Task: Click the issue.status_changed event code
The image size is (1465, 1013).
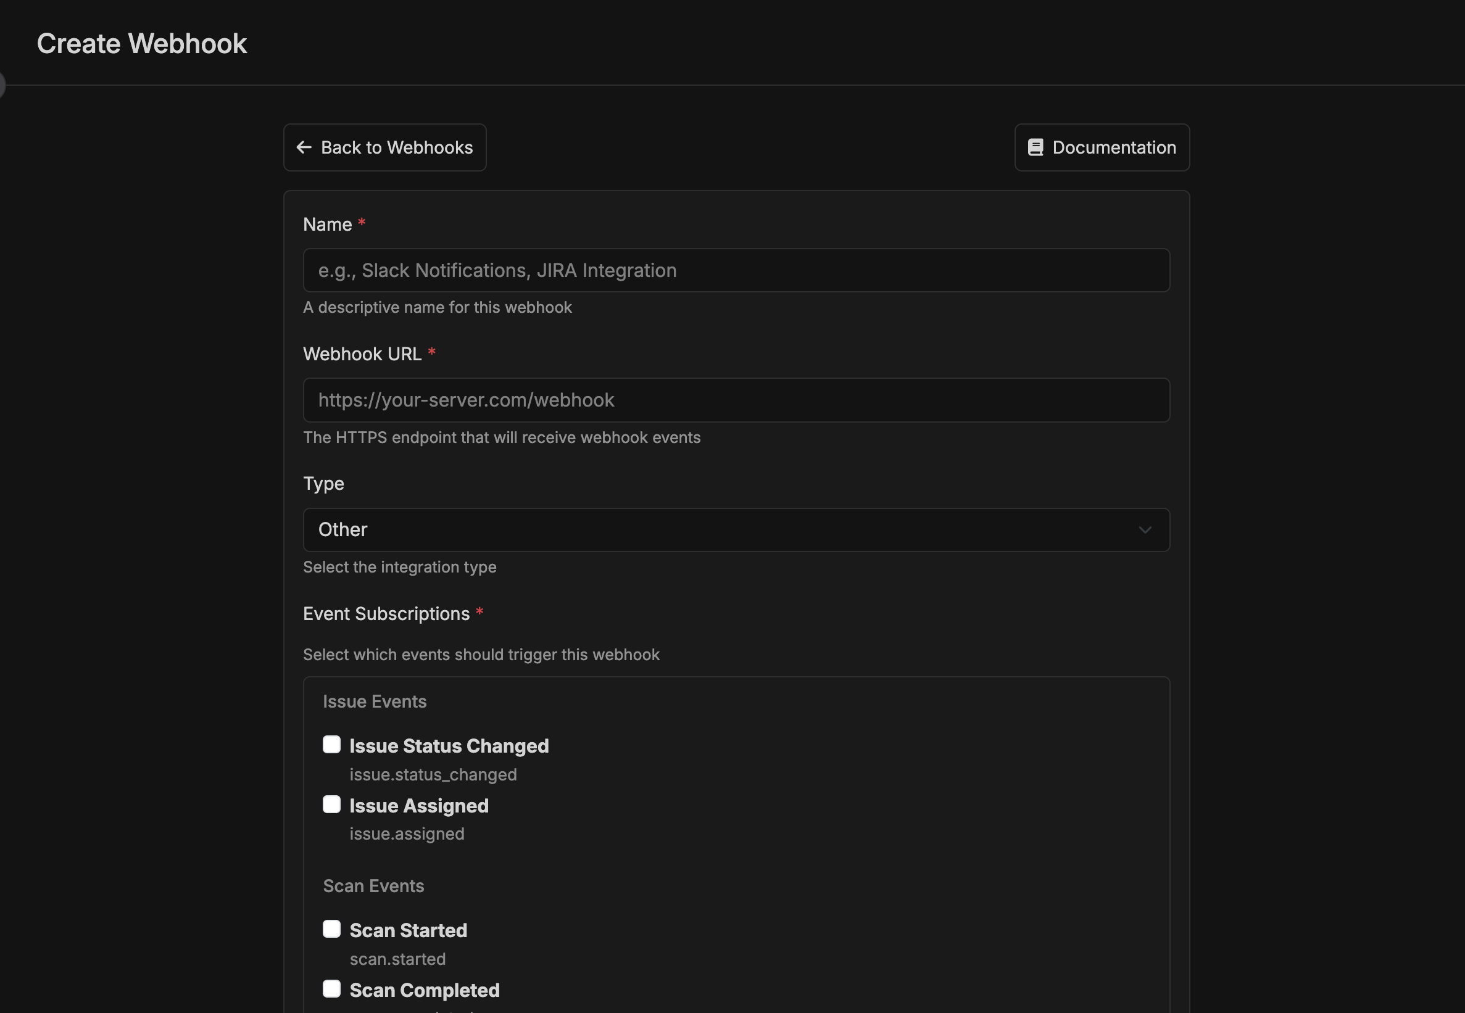Action: (x=433, y=774)
